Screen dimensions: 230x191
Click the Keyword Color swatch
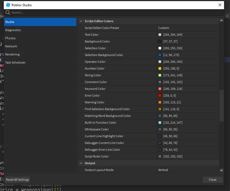[x=160, y=89]
